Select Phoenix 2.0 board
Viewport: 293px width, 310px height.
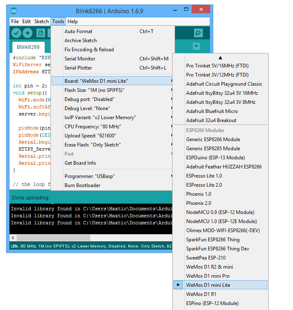[x=220, y=203]
